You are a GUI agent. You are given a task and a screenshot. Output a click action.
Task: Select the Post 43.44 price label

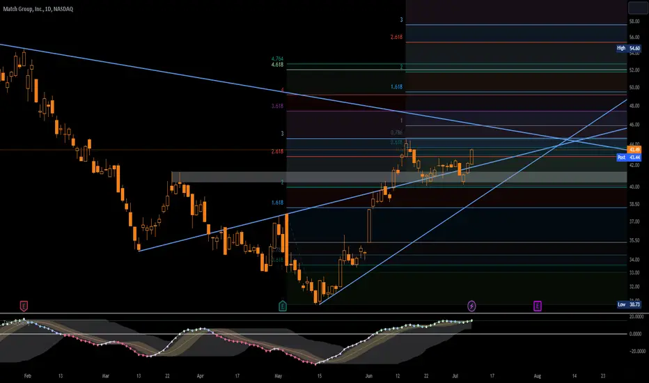click(x=629, y=157)
